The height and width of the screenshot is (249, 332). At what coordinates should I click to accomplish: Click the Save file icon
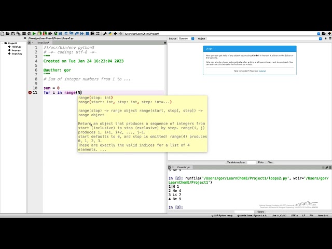click(x=13, y=33)
